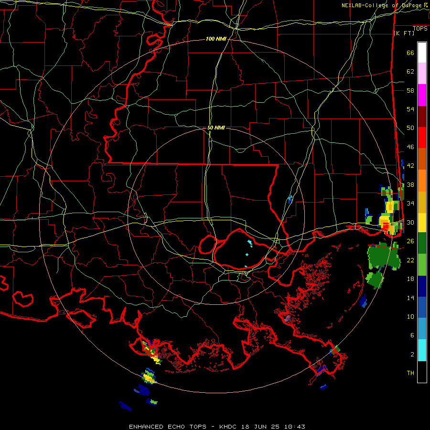Click the "46" legend value

coord(410,147)
